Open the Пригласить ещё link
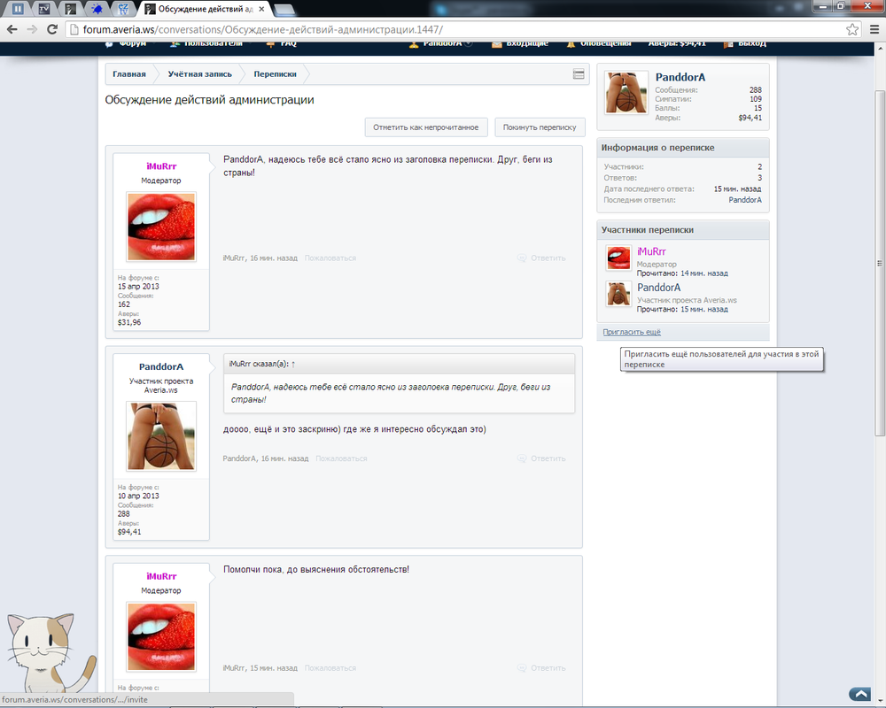 coord(631,331)
